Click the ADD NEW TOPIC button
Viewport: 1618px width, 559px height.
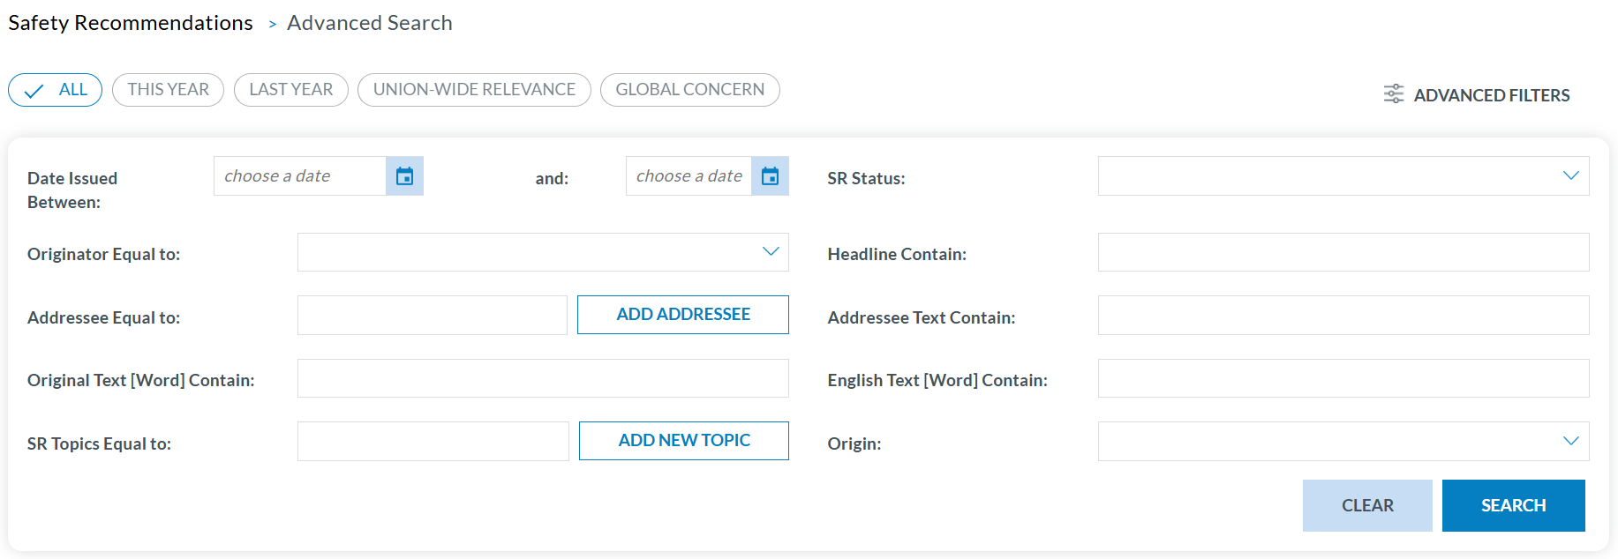point(684,441)
